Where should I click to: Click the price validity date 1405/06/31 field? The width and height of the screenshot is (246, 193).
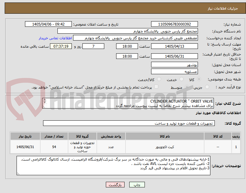(175, 56)
